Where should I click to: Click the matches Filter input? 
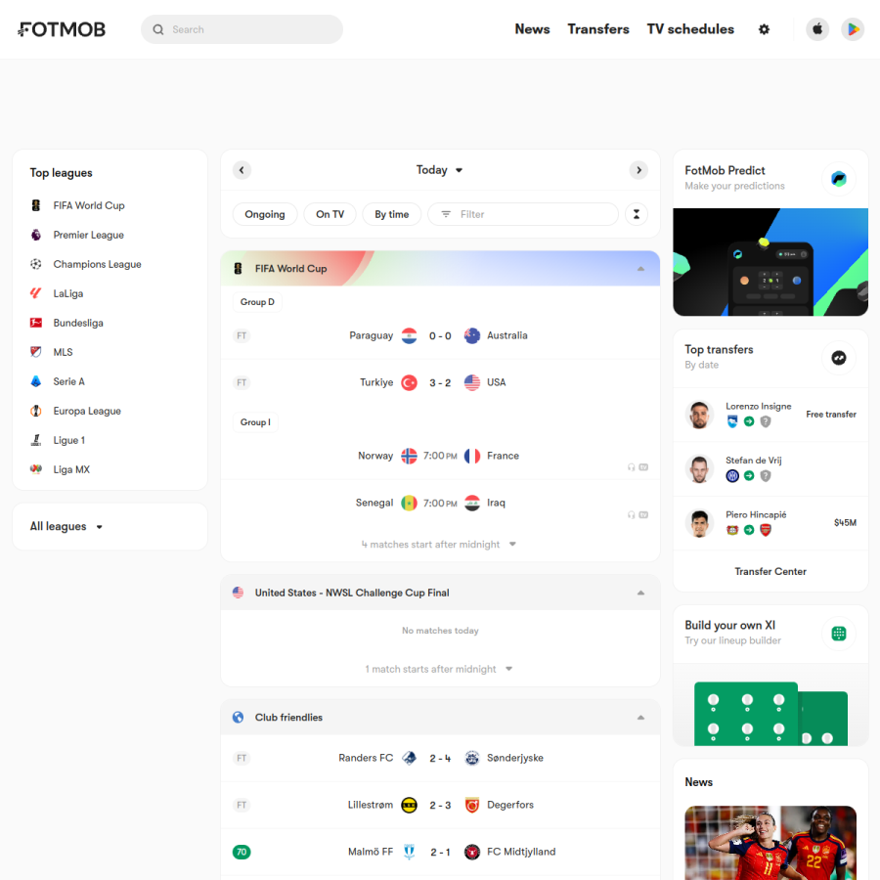click(523, 214)
